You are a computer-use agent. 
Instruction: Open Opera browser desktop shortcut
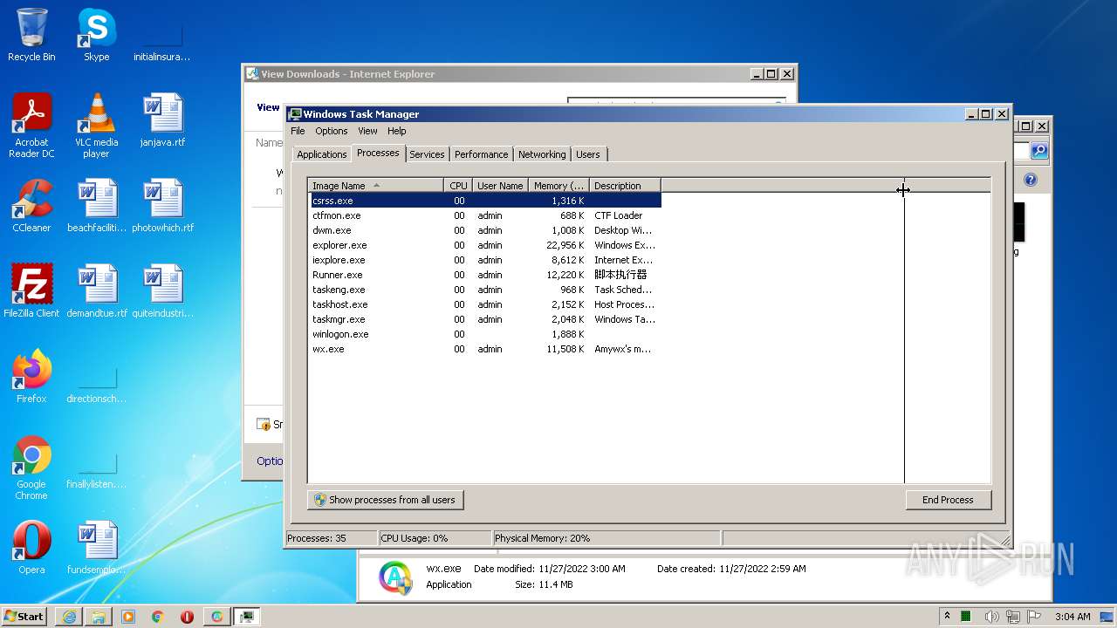[31, 547]
